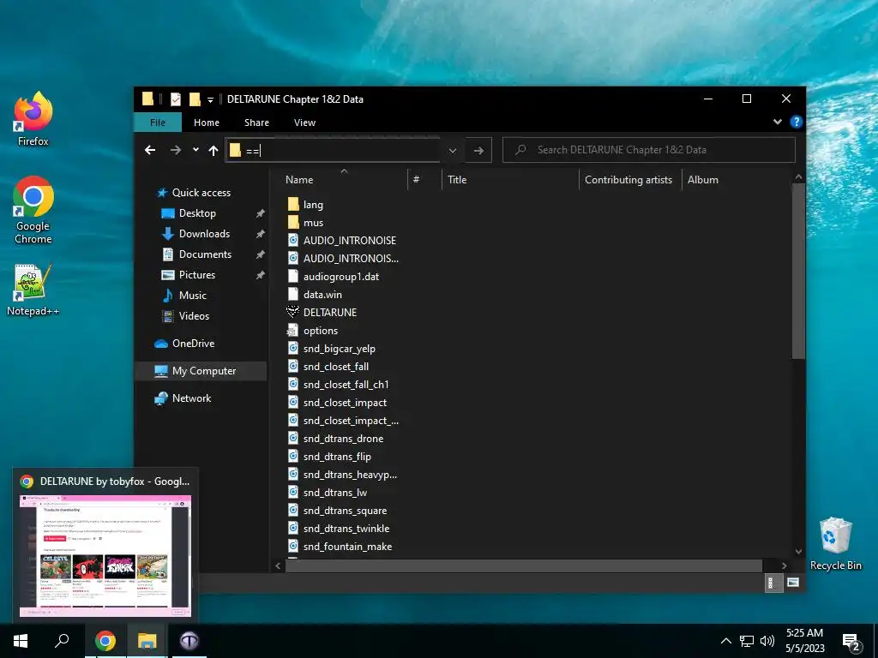Image resolution: width=878 pixels, height=658 pixels.
Task: Launch the Notepad++ desktop shortcut
Action: tap(33, 290)
